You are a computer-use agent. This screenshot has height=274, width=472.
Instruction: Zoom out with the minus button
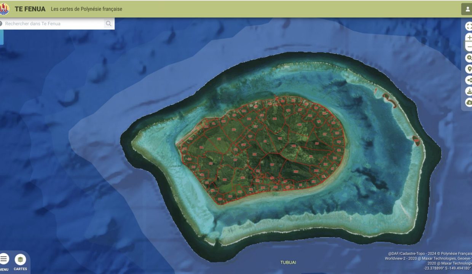(x=469, y=47)
